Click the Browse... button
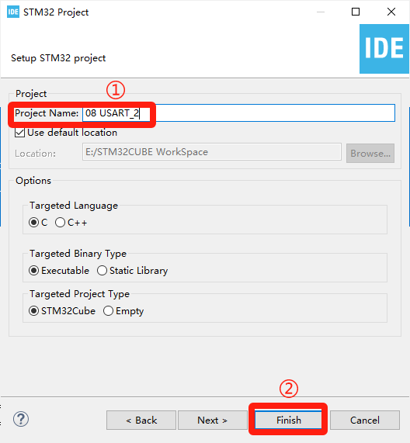Viewport: 410px width, 443px height. (x=370, y=153)
